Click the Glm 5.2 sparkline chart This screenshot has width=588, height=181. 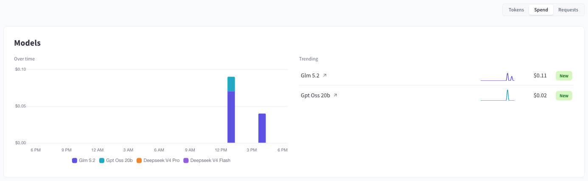point(498,76)
